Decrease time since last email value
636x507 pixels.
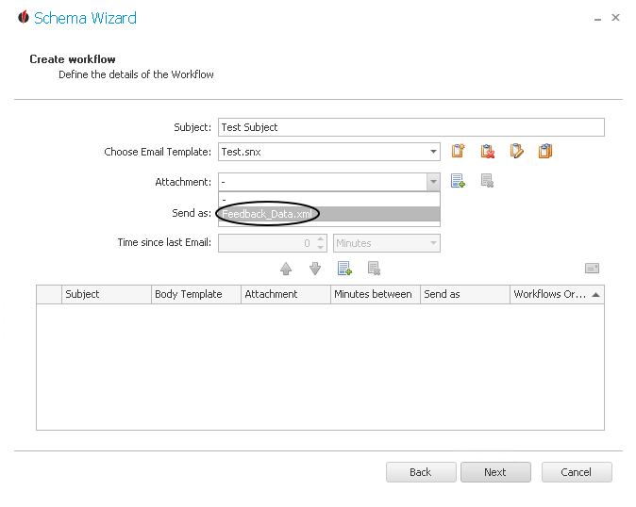pyautogui.click(x=321, y=247)
